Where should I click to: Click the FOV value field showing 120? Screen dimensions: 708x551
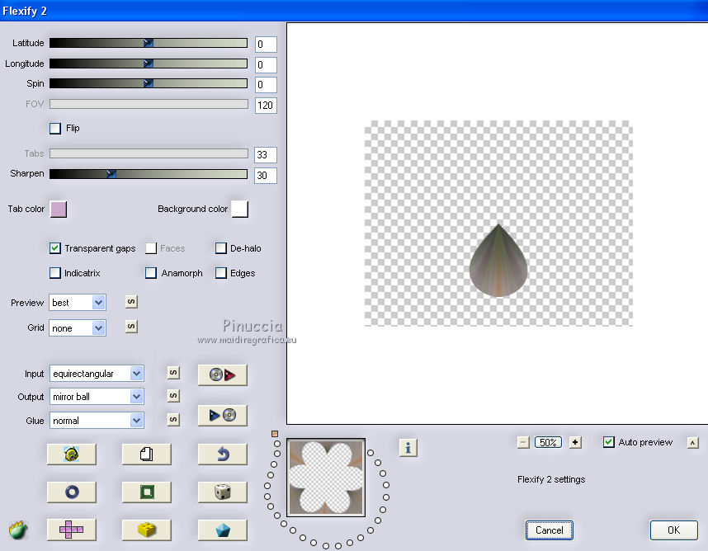[266, 105]
